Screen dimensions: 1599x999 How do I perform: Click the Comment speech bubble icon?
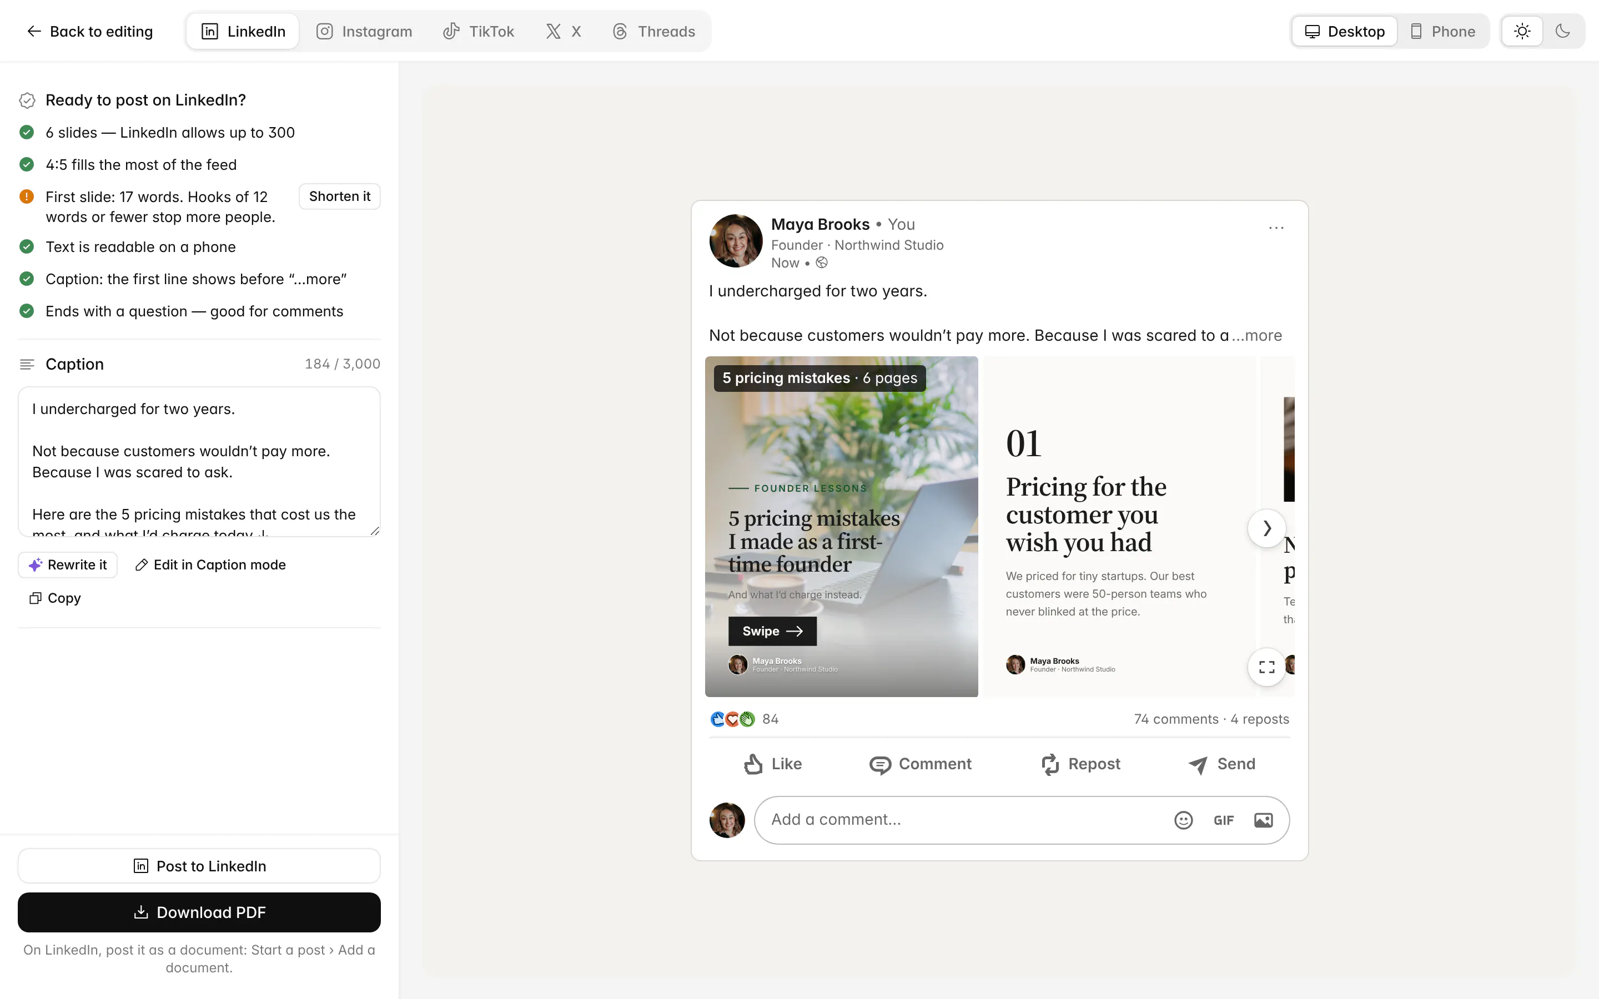point(879,764)
